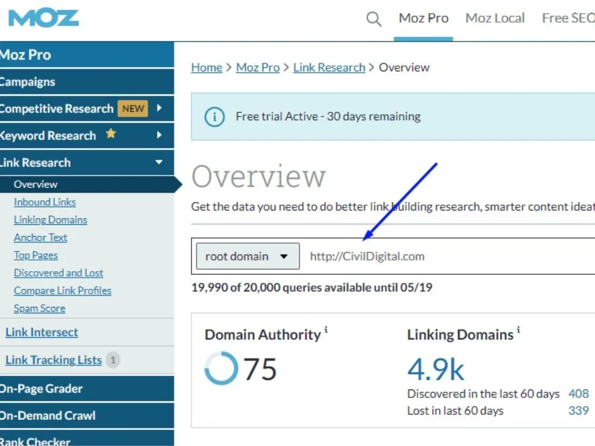Image resolution: width=595 pixels, height=446 pixels.
Task: Go to Home breadcrumb
Action: coord(207,68)
